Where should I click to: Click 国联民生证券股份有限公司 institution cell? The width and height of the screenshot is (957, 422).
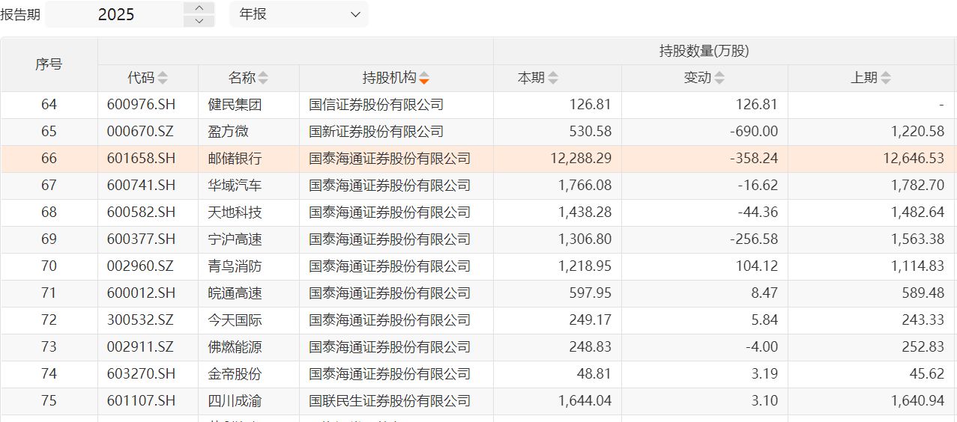[390, 401]
